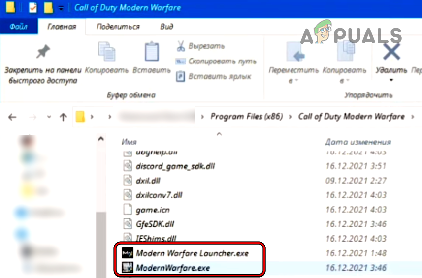Click the dxil.dll file icon
The image size is (422, 278).
(128, 181)
